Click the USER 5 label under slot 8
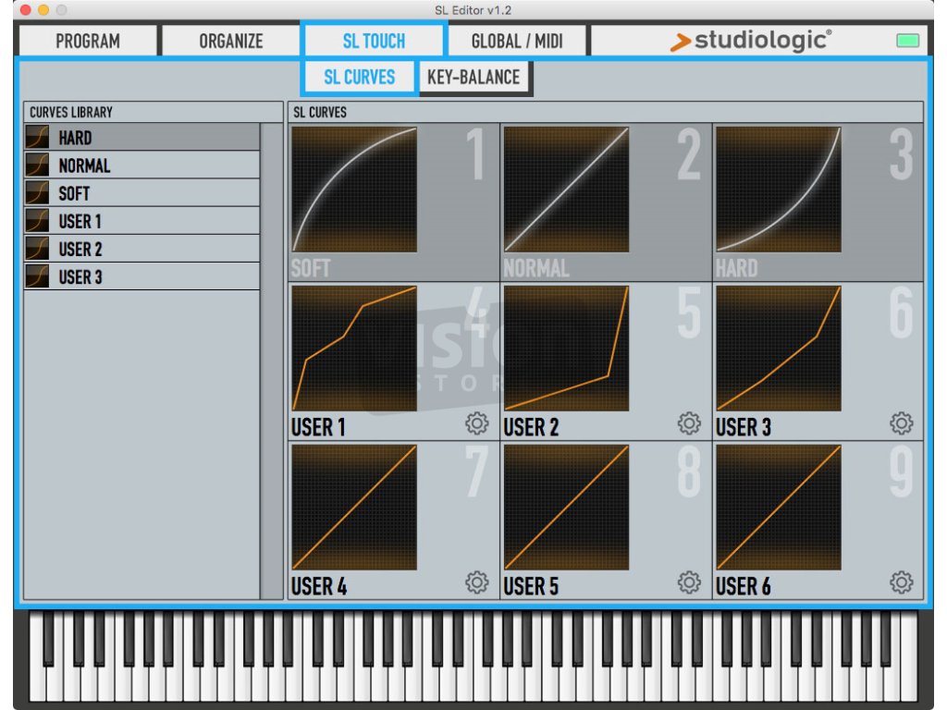The image size is (947, 710). [x=531, y=585]
